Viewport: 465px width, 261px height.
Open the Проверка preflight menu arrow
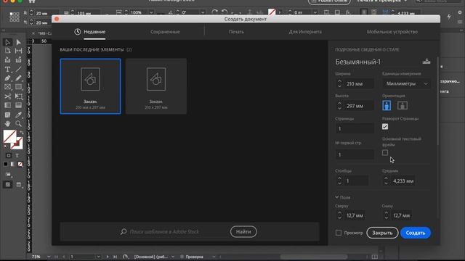[x=214, y=257]
